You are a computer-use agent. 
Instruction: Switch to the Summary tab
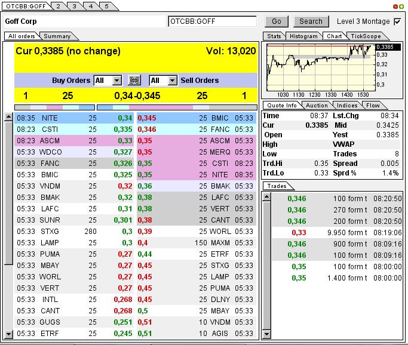[57, 36]
